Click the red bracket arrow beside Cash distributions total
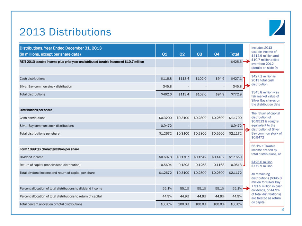Screen dimensions: 302x226 pos(247,82)
